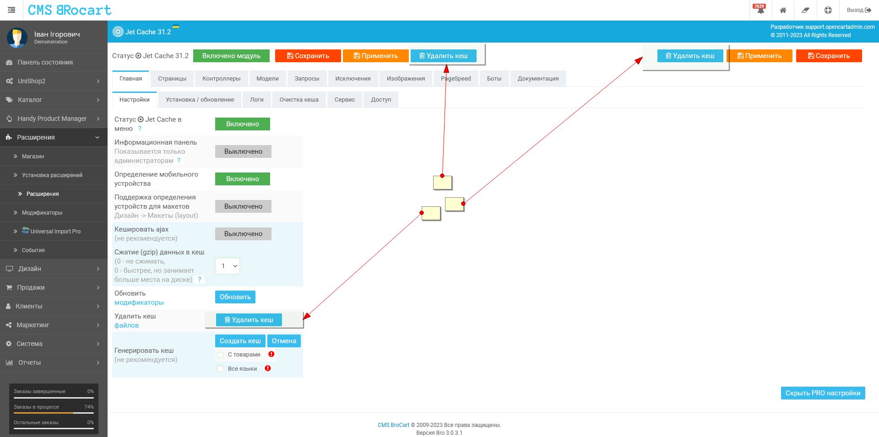Click the Отчеты bar chart icon
Image resolution: width=879 pixels, height=437 pixels.
pyautogui.click(x=9, y=362)
